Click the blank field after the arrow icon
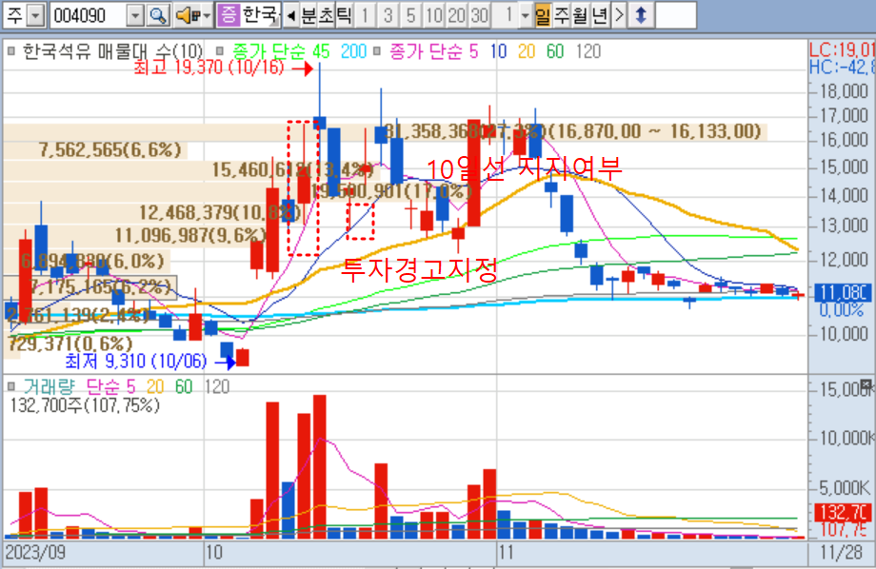The width and height of the screenshot is (876, 569). coord(675,15)
